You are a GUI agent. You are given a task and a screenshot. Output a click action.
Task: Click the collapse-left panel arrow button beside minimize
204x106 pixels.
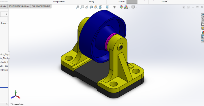184,7
